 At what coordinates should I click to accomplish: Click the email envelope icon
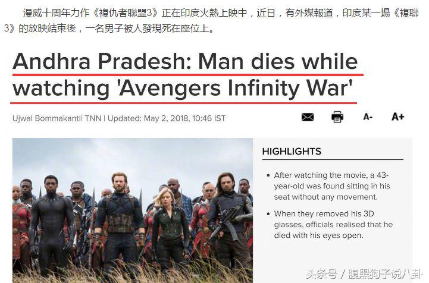pos(308,117)
